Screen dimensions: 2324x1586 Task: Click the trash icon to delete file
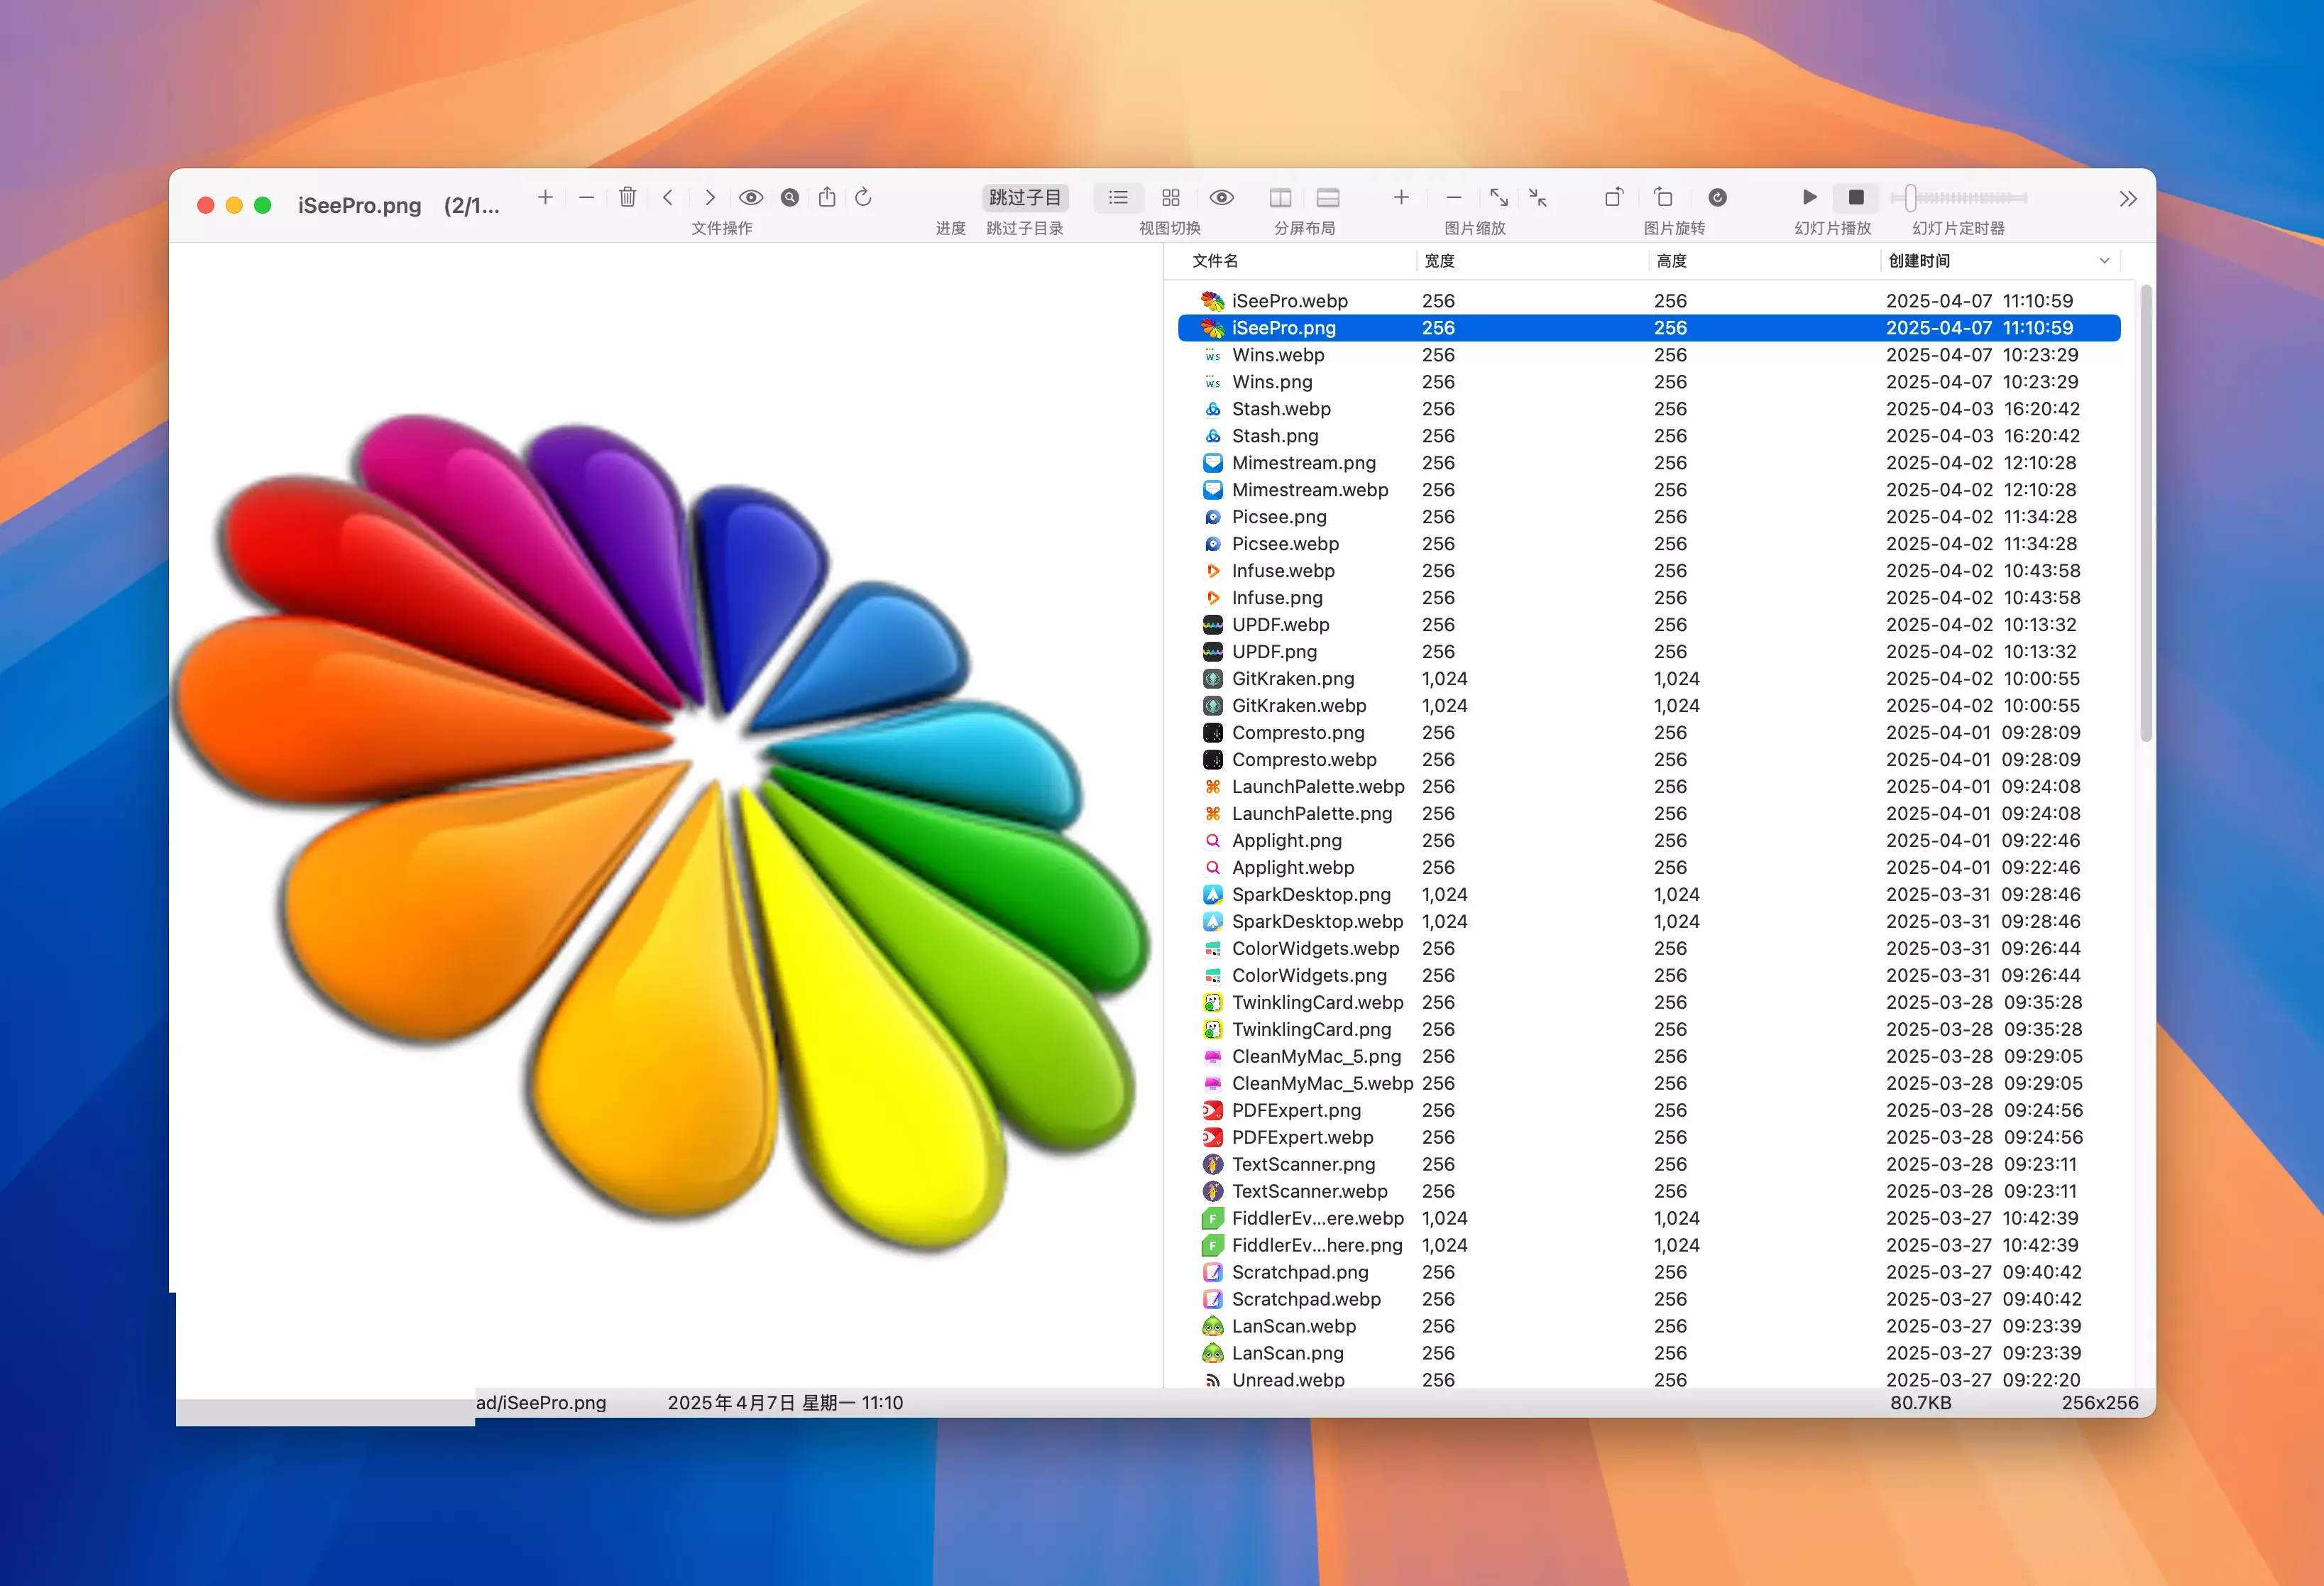click(627, 197)
